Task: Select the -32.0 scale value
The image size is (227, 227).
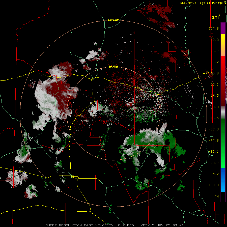Action: 214,129
